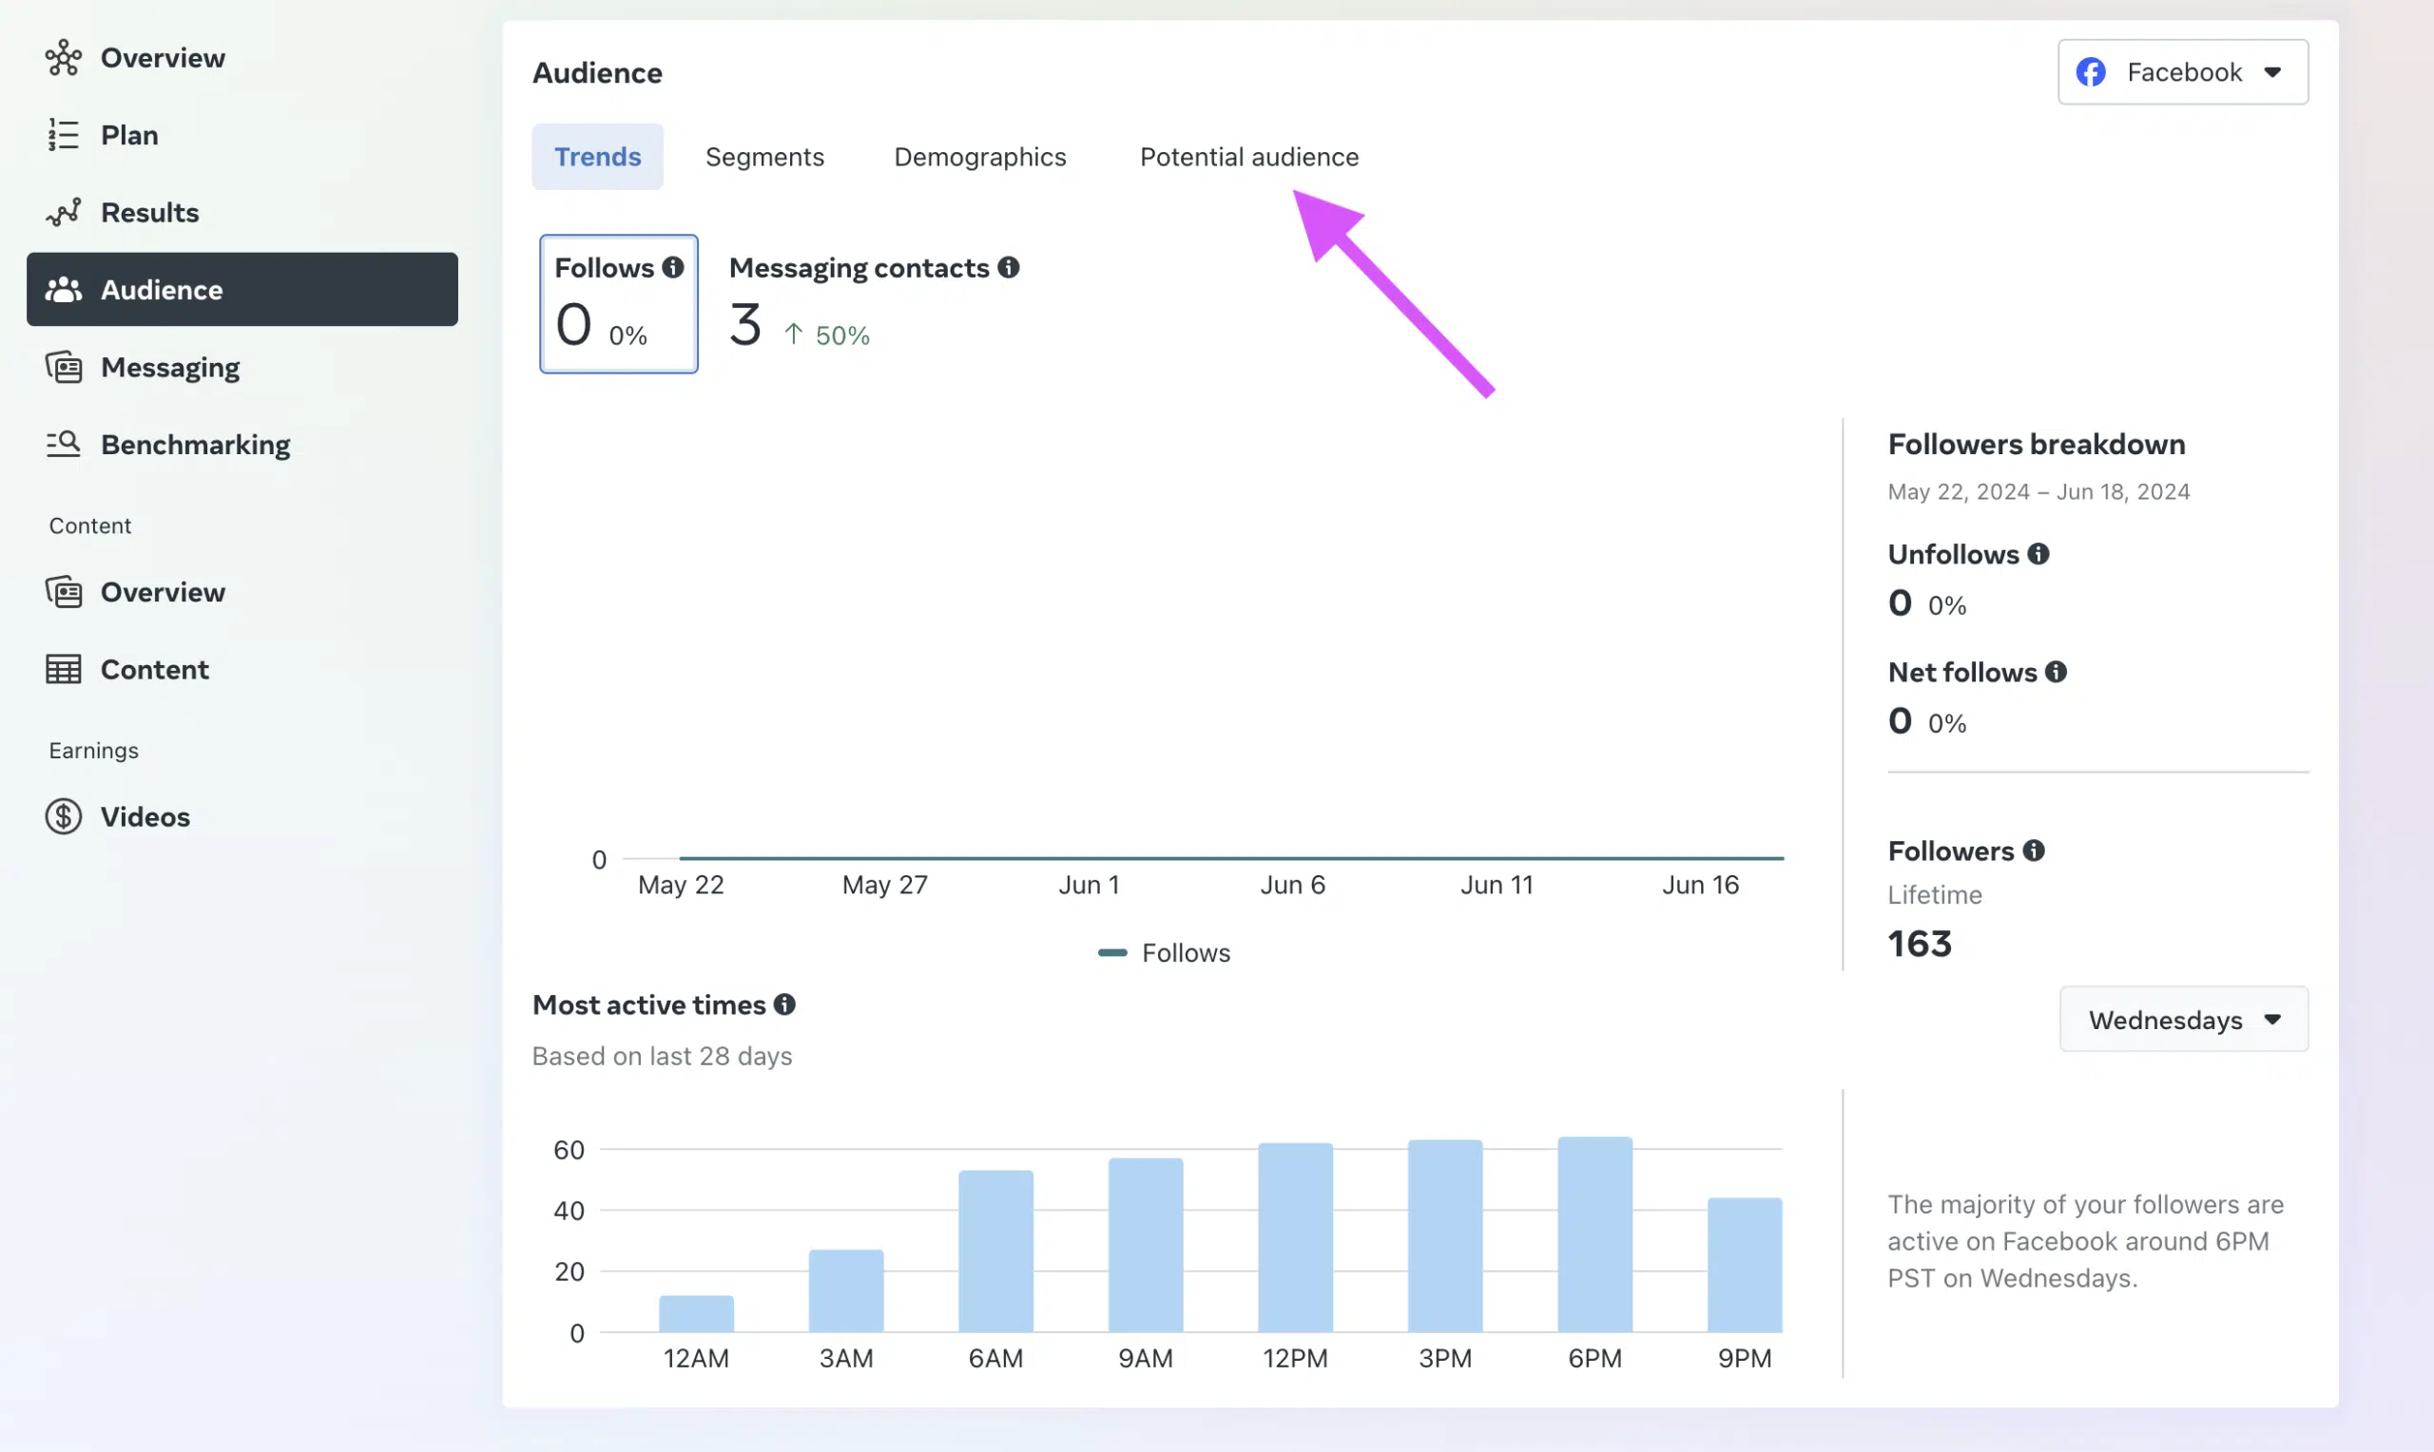Open the Facebook account dropdown
Image resolution: width=2434 pixels, height=1452 pixels.
click(2182, 71)
